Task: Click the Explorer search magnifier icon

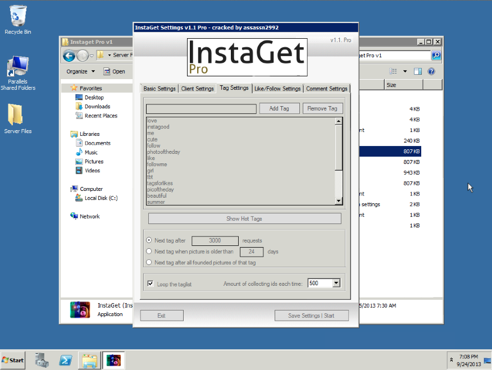Action: click(x=436, y=56)
